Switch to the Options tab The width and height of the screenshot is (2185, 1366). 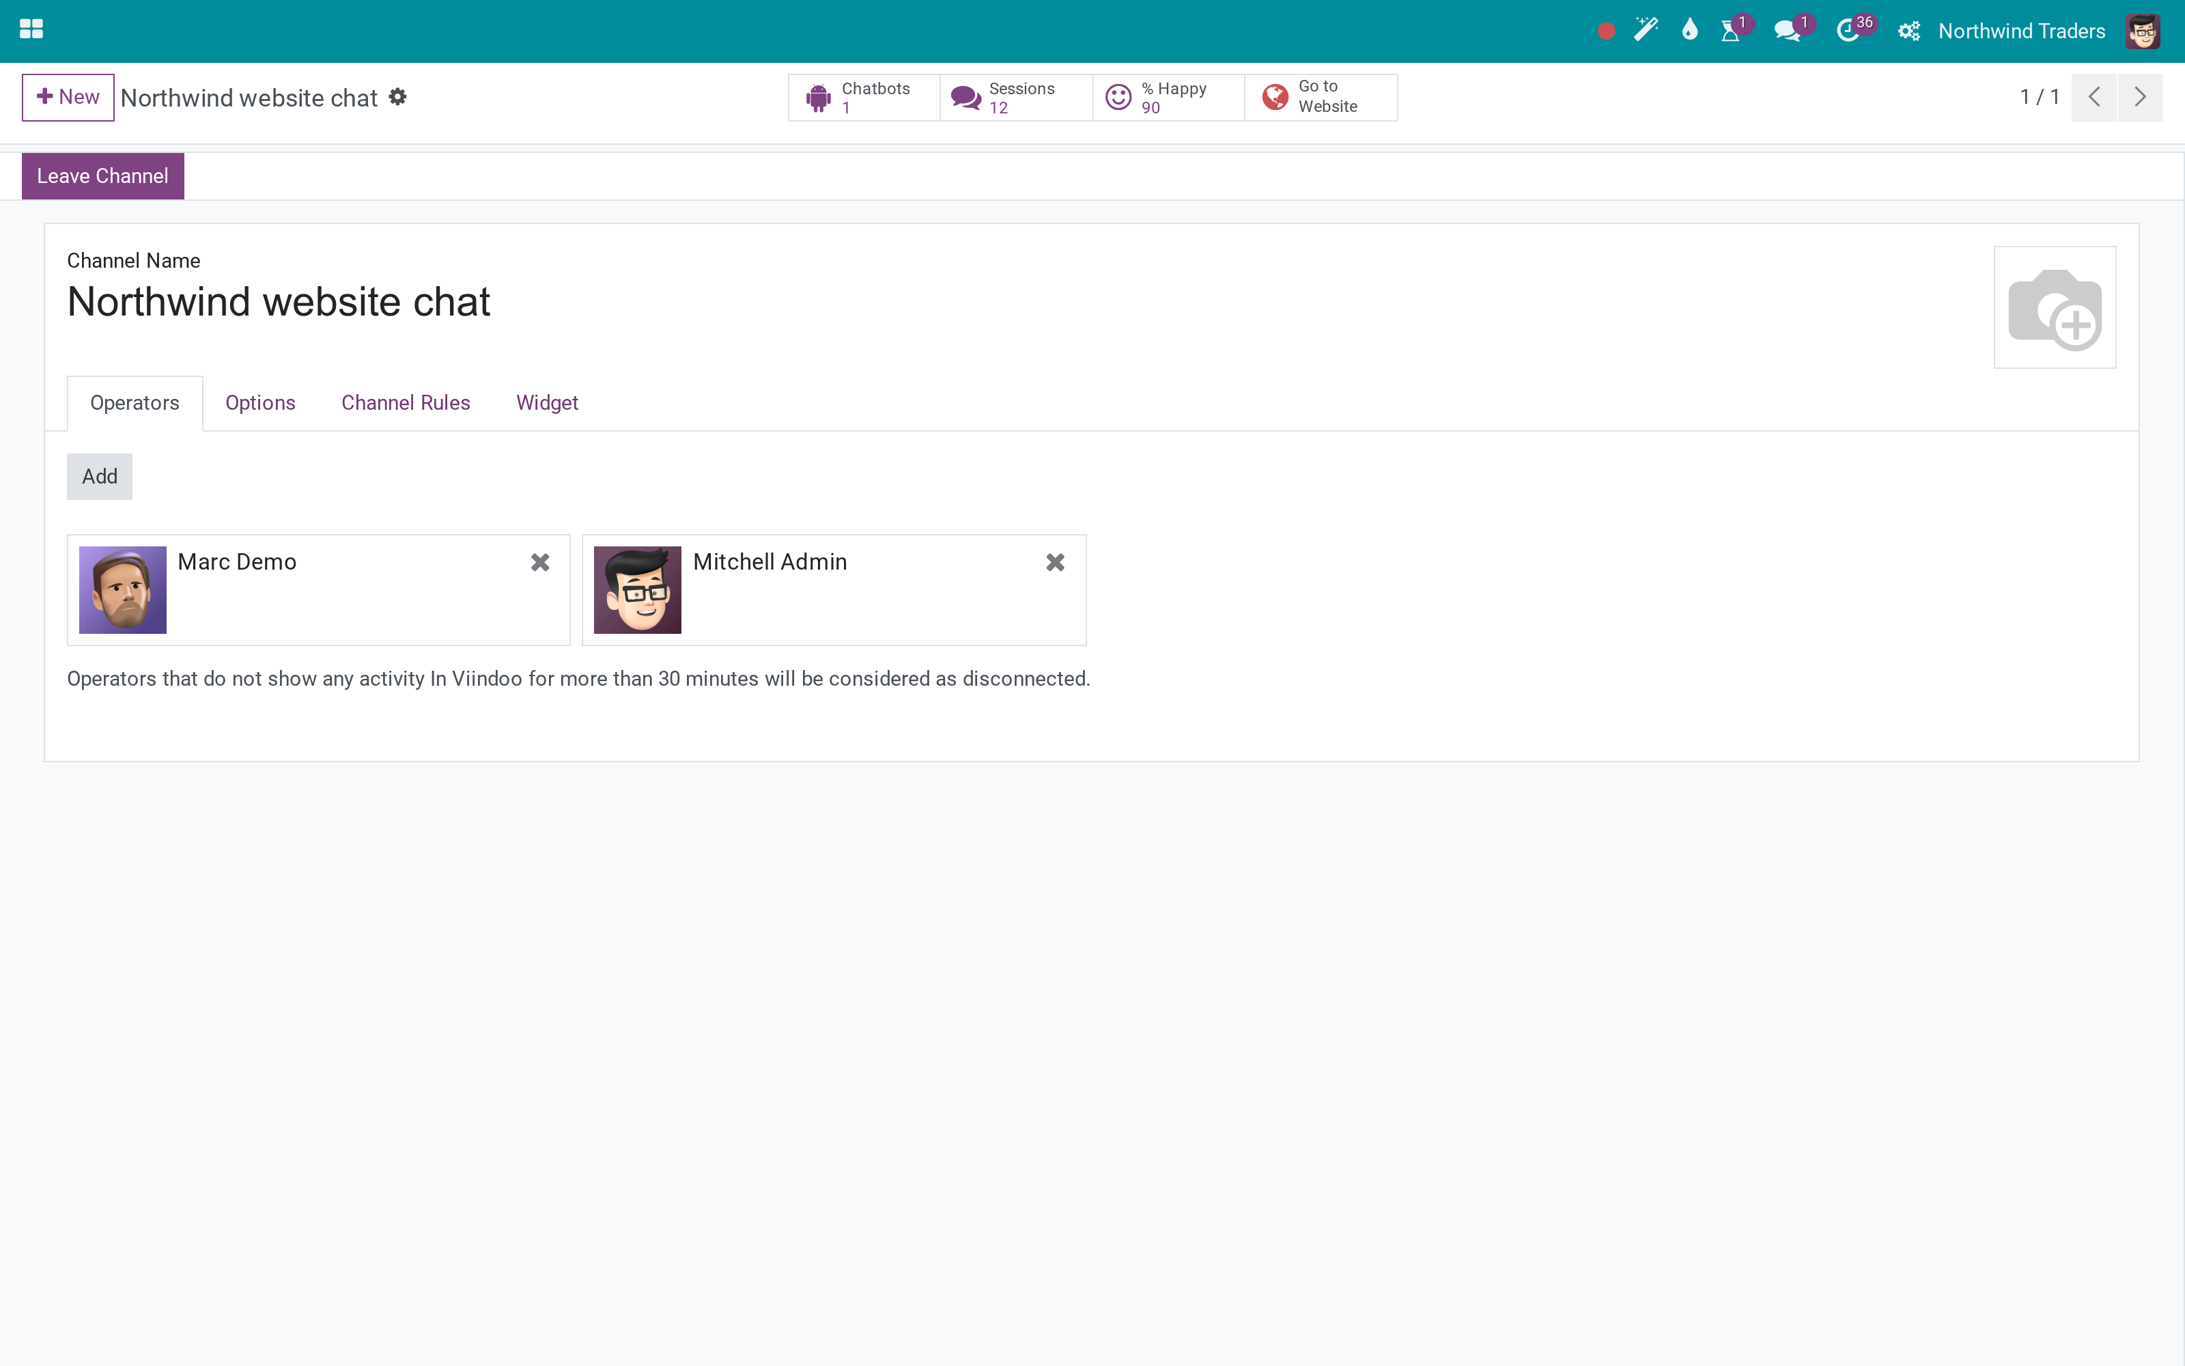point(261,403)
